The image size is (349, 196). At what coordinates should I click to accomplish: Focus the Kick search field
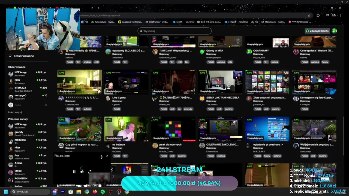click(174, 31)
